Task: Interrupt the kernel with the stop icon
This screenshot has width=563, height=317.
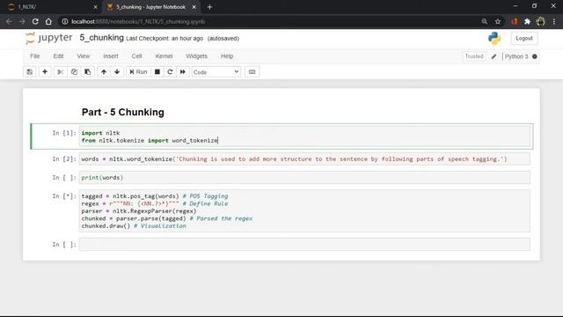Action: pos(157,72)
